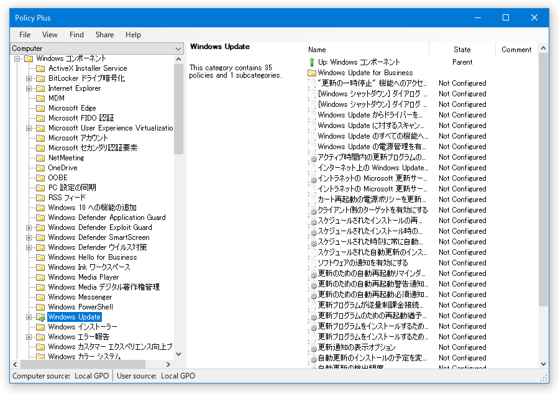Expand the Internet Explorer tree node
Viewport: 558px width, 394px height.
pyautogui.click(x=29, y=88)
